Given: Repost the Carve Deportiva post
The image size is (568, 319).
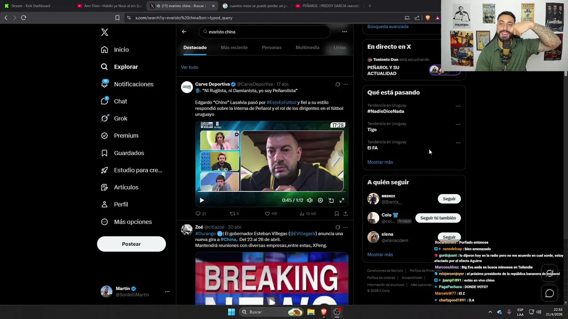Looking at the screenshot, I should [234, 214].
